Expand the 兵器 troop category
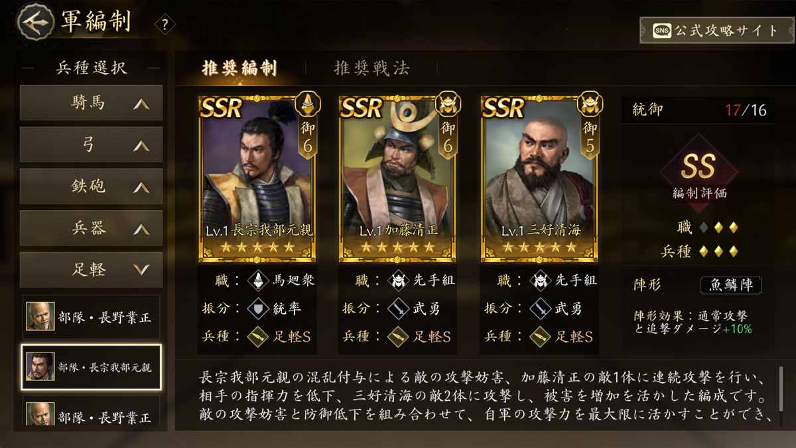796x448 pixels. coord(92,228)
